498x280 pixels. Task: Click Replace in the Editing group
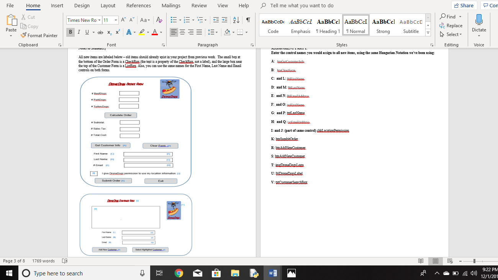pyautogui.click(x=451, y=26)
